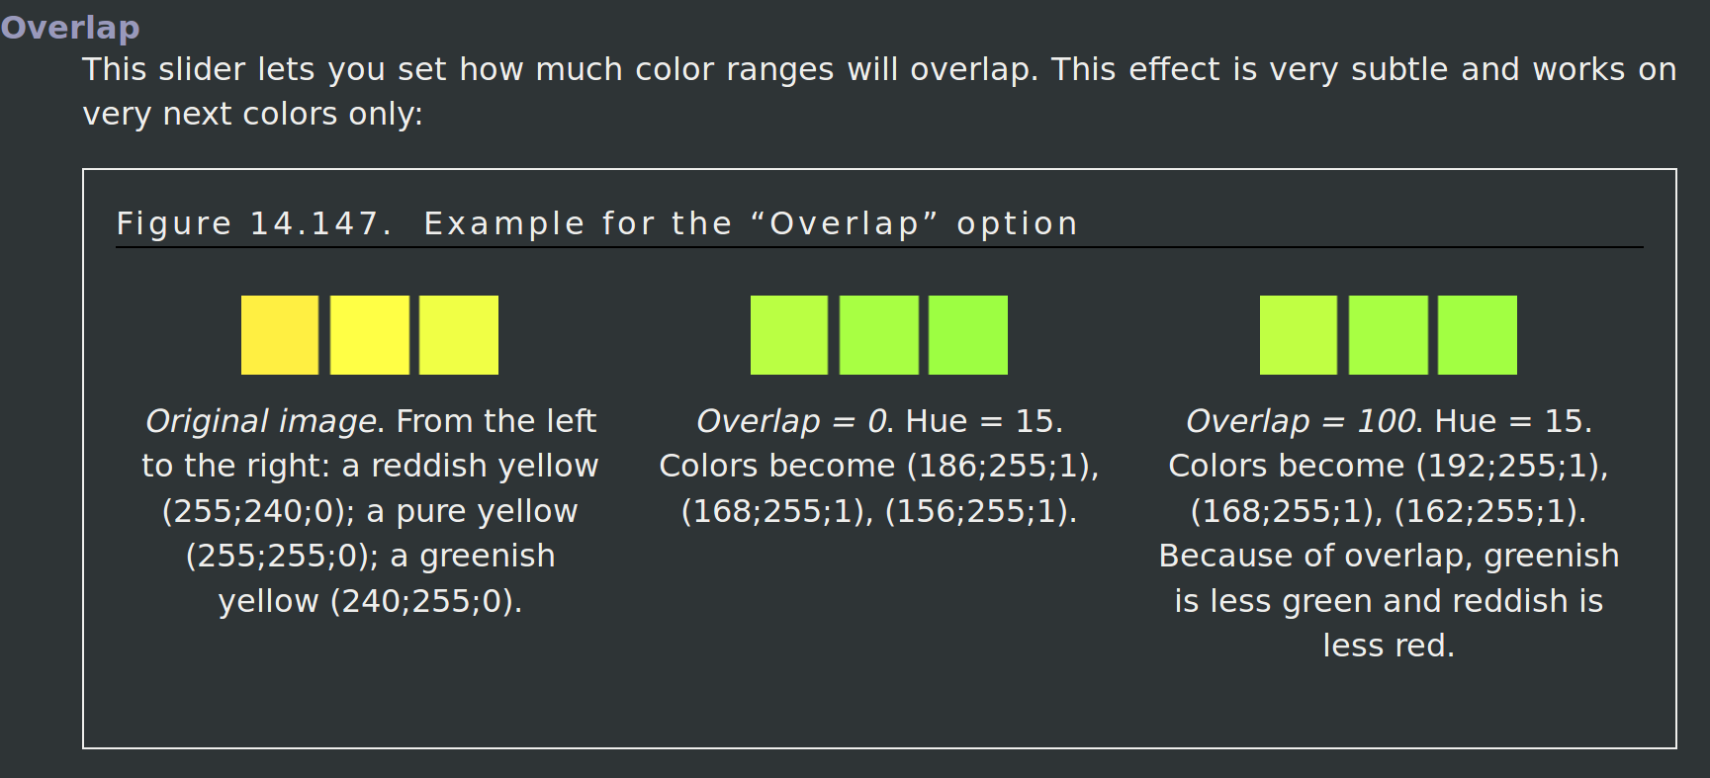The image size is (1710, 778).
Task: Click the italic "Original image" caption text
Action: 264,421
